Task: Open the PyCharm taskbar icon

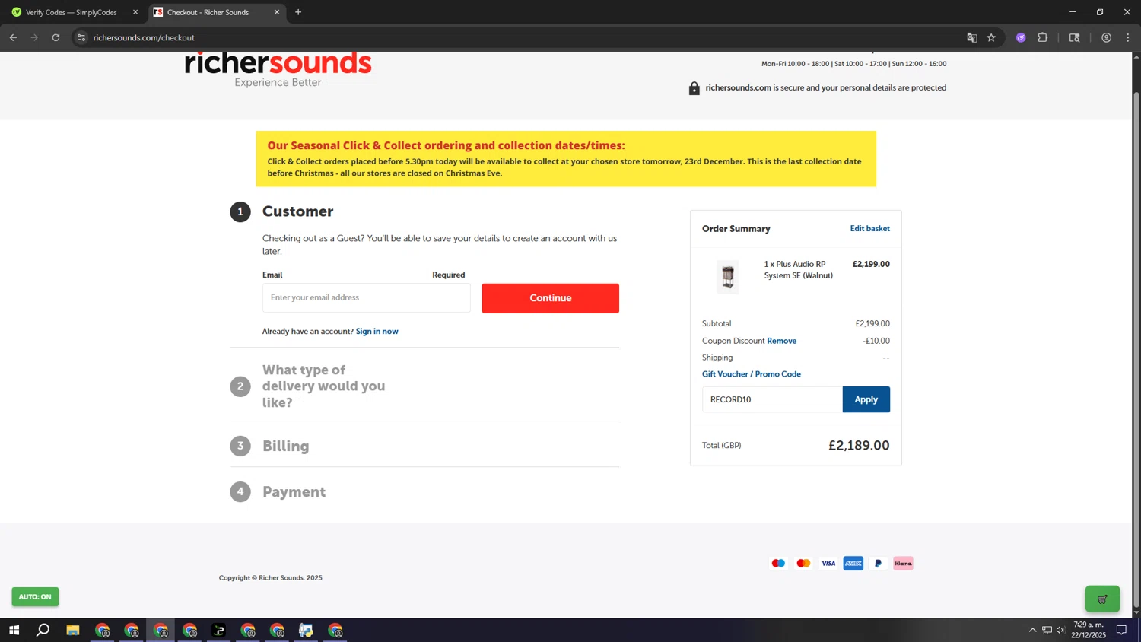Action: 219,630
